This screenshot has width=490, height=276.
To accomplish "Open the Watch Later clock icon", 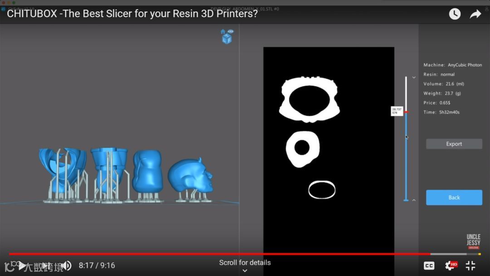I will click(455, 14).
